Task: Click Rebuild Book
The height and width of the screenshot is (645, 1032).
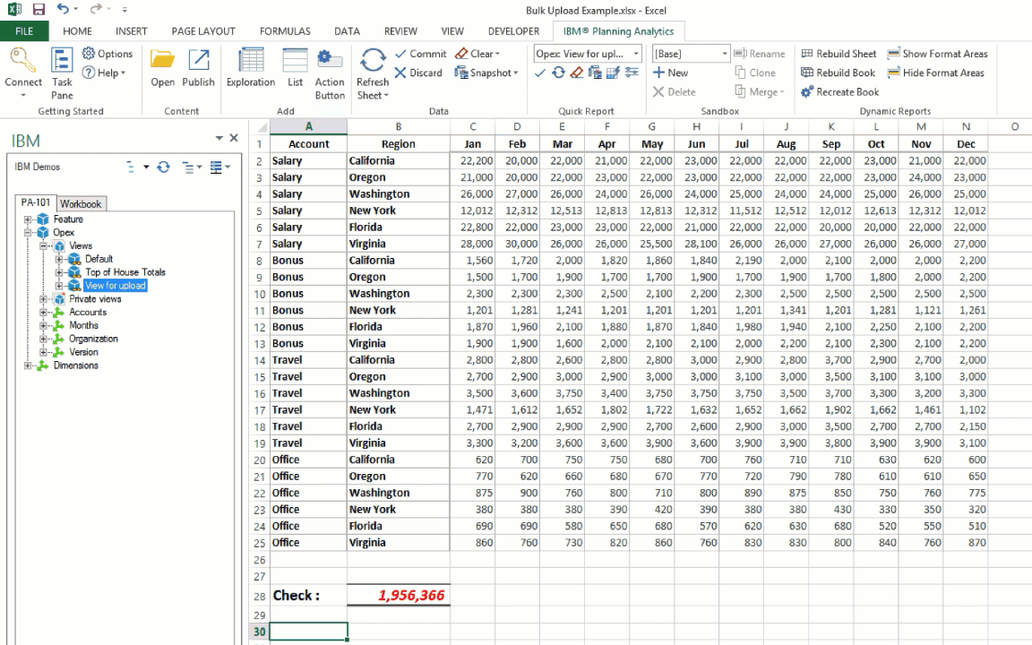Action: (838, 73)
